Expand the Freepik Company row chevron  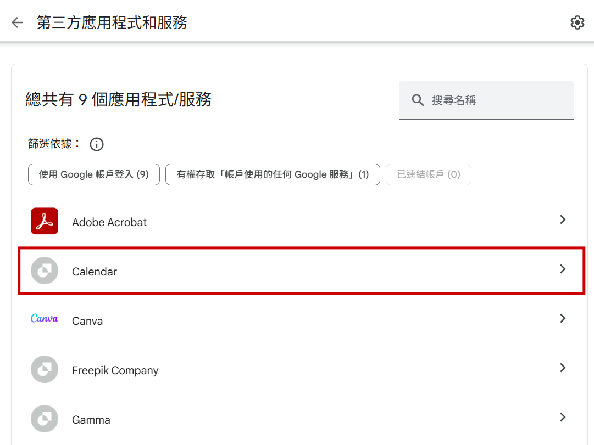coord(562,368)
